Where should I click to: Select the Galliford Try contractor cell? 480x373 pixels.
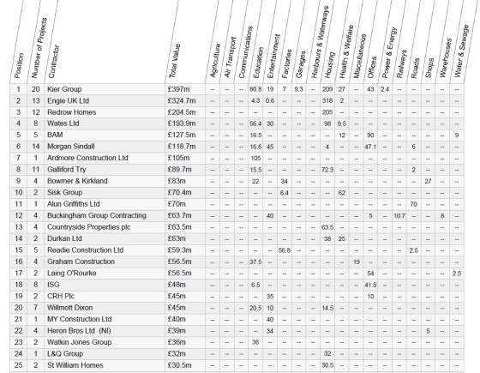pyautogui.click(x=67, y=170)
